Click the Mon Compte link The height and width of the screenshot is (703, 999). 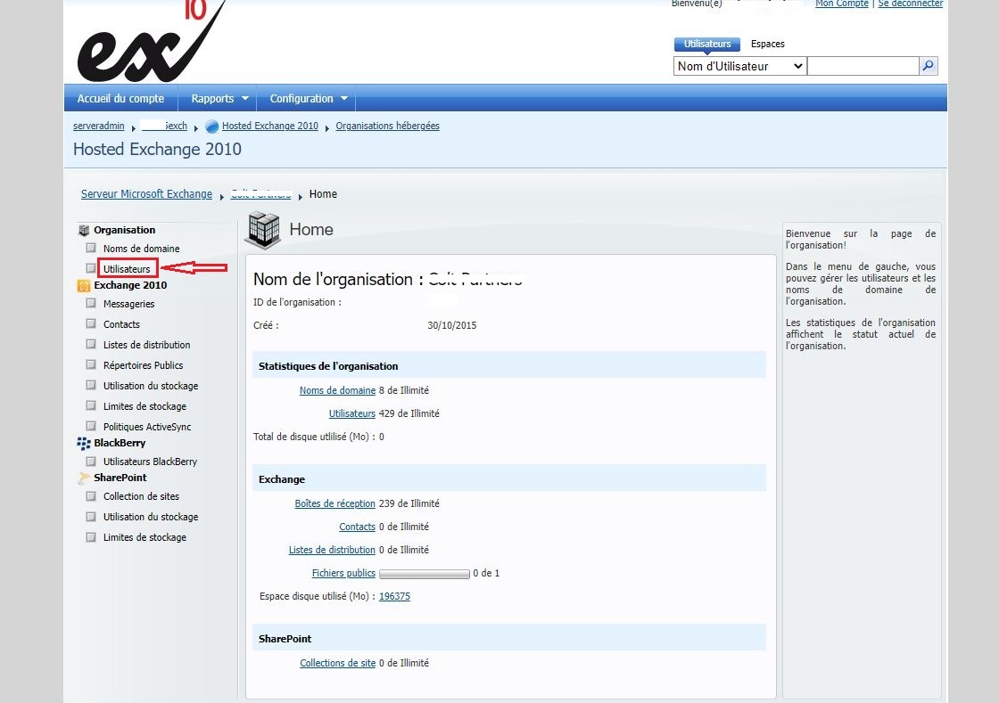click(842, 4)
